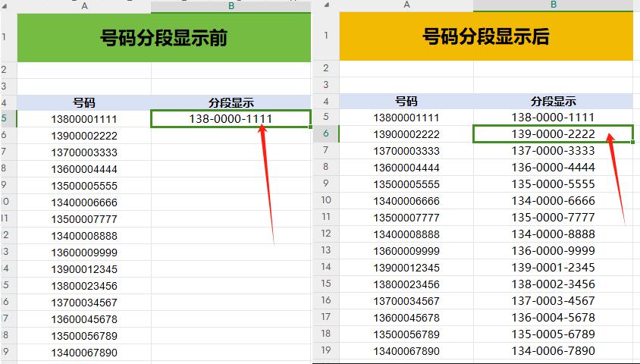Select 13600004444 in the right sheet
The image size is (640, 364).
[x=406, y=168]
